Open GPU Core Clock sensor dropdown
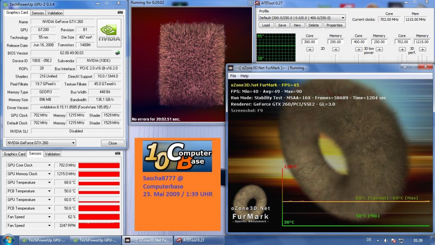The height and width of the screenshot is (245, 435). coord(49,165)
